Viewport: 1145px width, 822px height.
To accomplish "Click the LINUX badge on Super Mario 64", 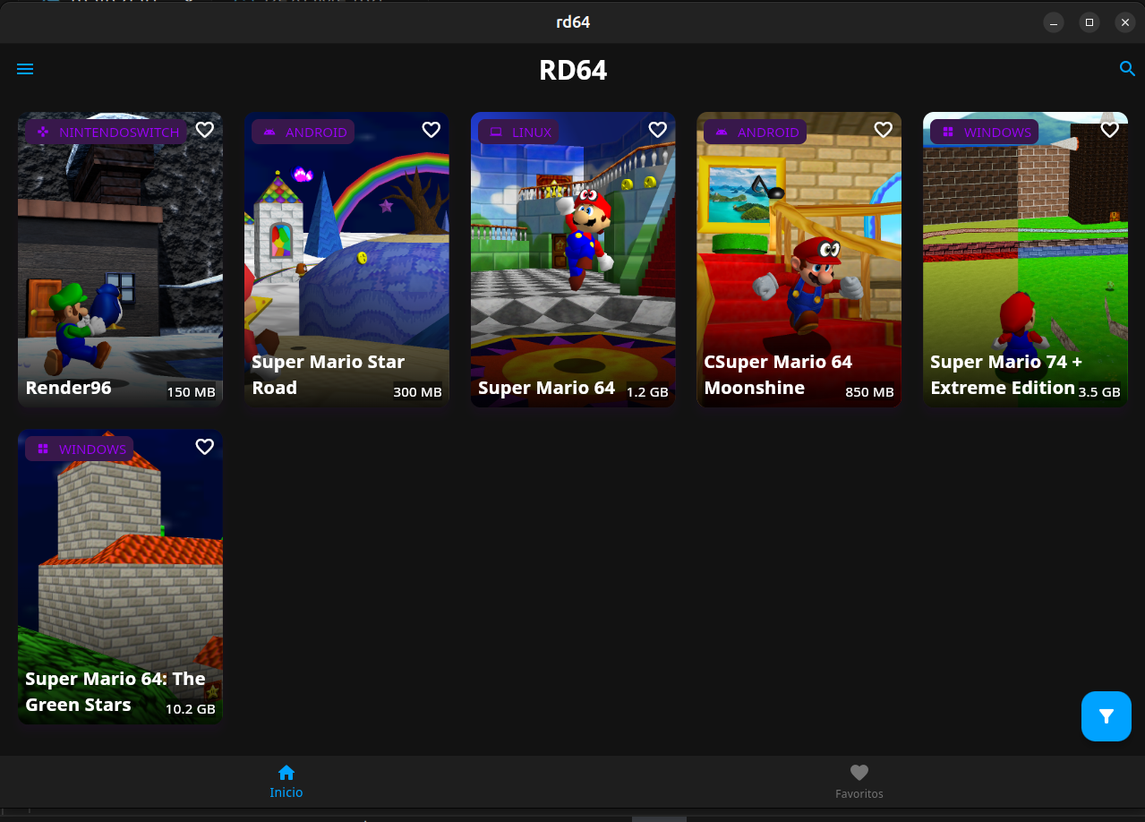I will (x=518, y=131).
